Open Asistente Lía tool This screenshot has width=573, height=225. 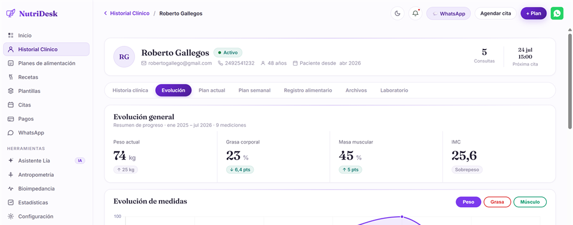(x=46, y=161)
